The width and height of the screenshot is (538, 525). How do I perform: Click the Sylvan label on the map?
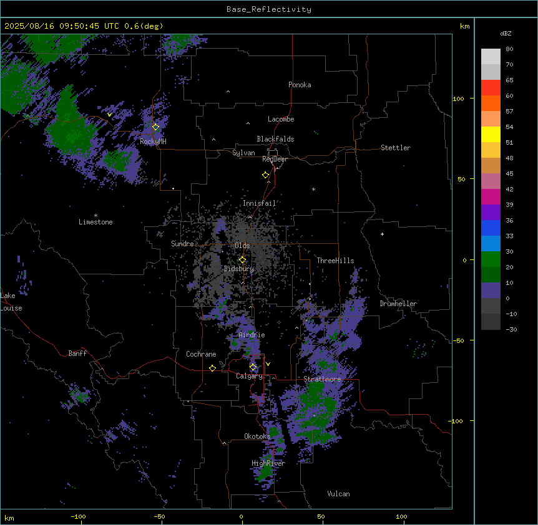[243, 153]
